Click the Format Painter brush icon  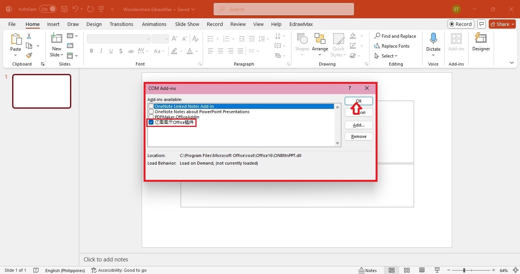pos(29,56)
